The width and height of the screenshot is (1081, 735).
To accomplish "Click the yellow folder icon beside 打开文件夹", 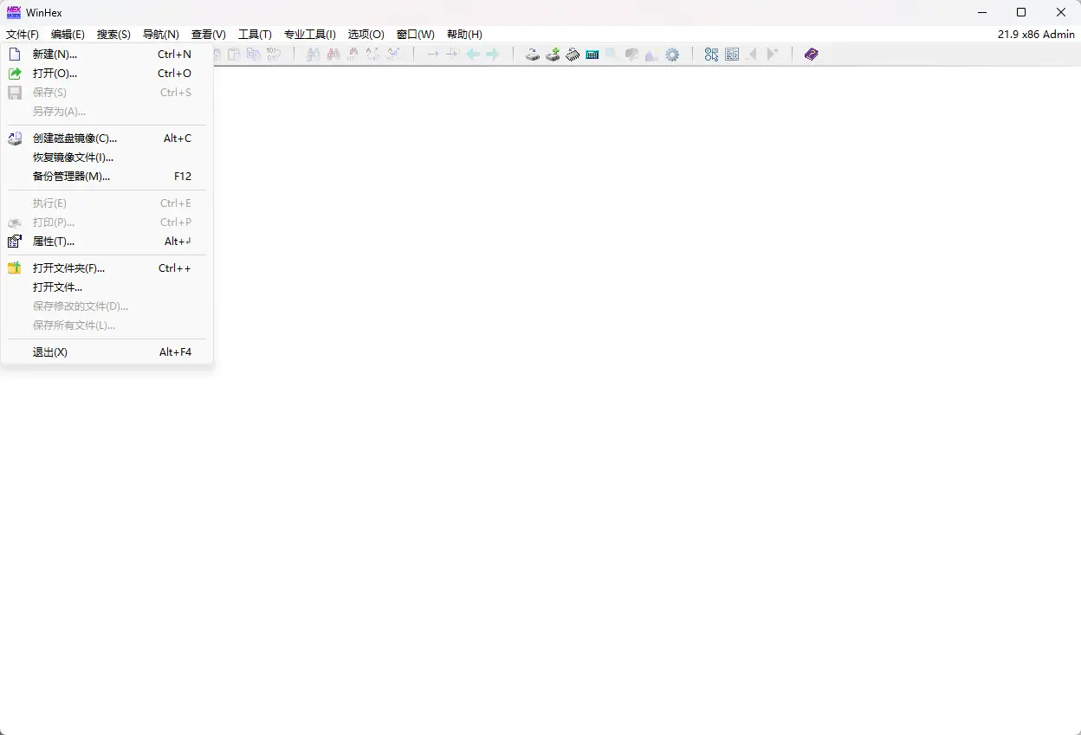I will (15, 268).
